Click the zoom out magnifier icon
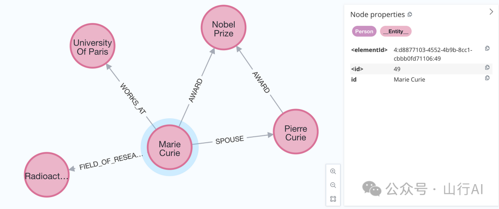The width and height of the screenshot is (499, 209). (333, 185)
